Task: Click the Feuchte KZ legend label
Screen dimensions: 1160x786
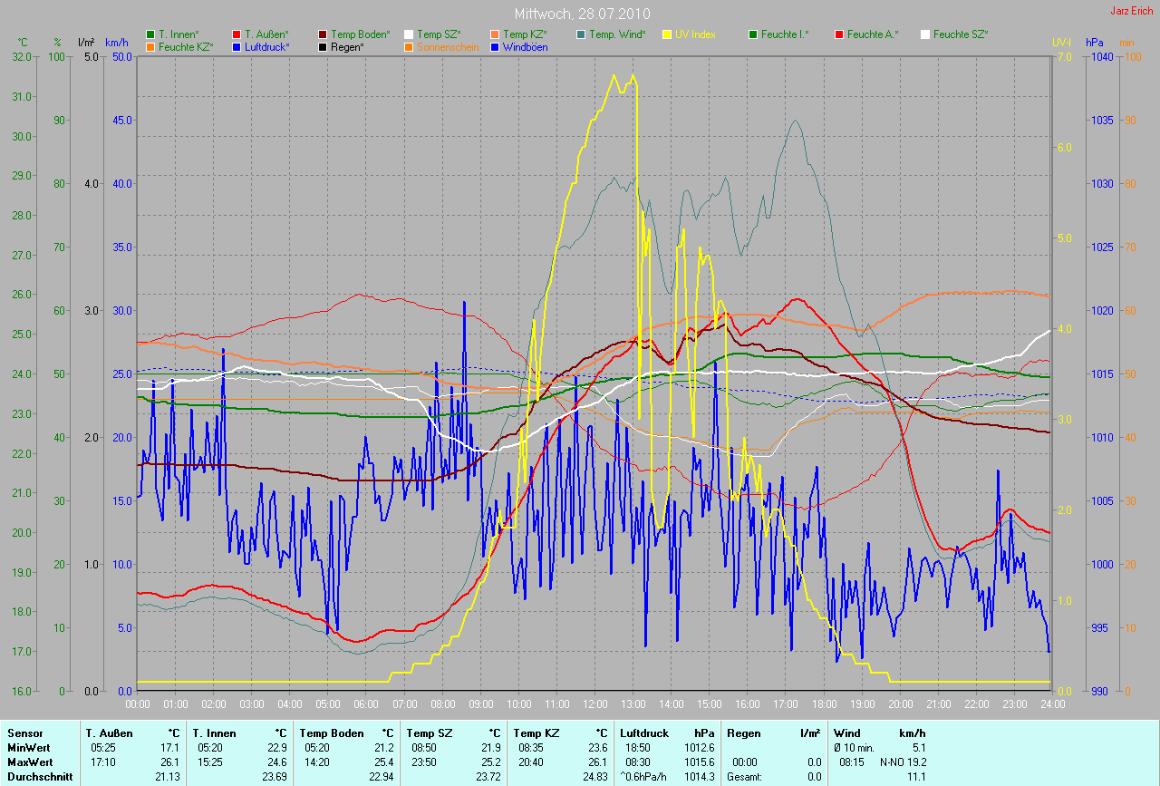Action: pos(186,46)
